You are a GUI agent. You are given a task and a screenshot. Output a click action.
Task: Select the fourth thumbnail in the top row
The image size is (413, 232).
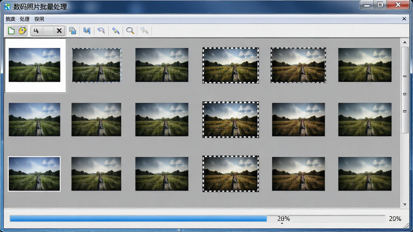231,65
